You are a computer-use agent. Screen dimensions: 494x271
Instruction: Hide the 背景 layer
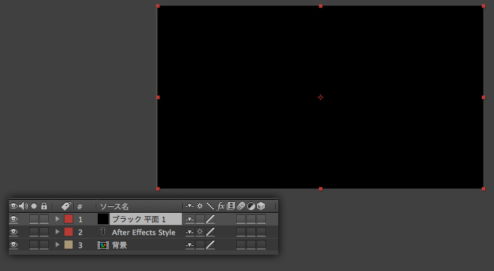pos(14,245)
